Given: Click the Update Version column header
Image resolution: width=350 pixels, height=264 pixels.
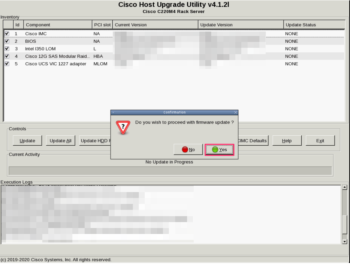Looking at the screenshot, I should (x=241, y=25).
